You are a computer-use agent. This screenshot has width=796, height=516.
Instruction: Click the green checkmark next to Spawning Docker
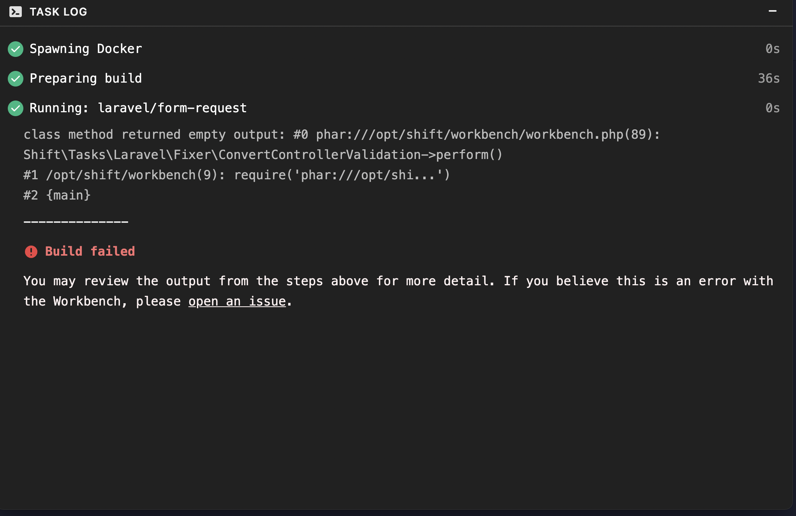(16, 49)
